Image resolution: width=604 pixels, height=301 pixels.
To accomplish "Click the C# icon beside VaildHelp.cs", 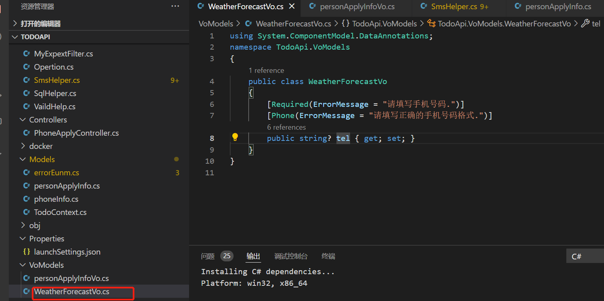I will pos(26,106).
